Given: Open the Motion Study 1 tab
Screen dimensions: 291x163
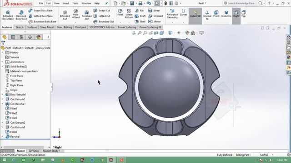Looking at the screenshot, I should tap(51, 151).
